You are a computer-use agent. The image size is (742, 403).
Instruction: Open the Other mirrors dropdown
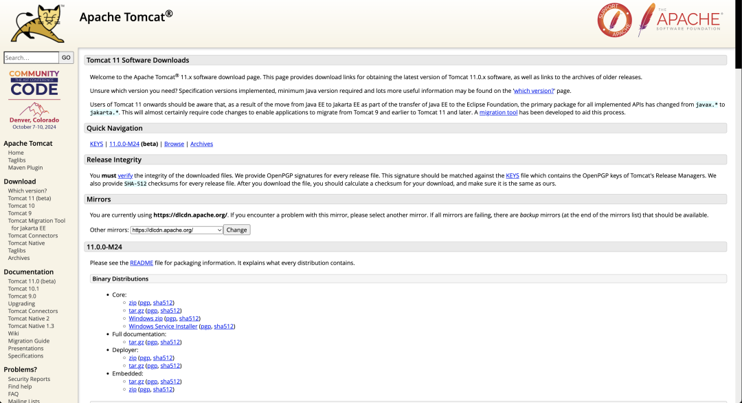177,230
